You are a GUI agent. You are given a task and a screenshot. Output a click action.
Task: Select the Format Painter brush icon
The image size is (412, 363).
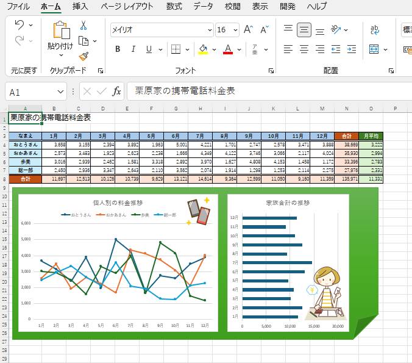tap(83, 56)
